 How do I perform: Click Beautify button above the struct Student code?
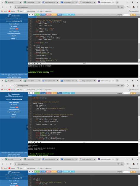point(66,93)
